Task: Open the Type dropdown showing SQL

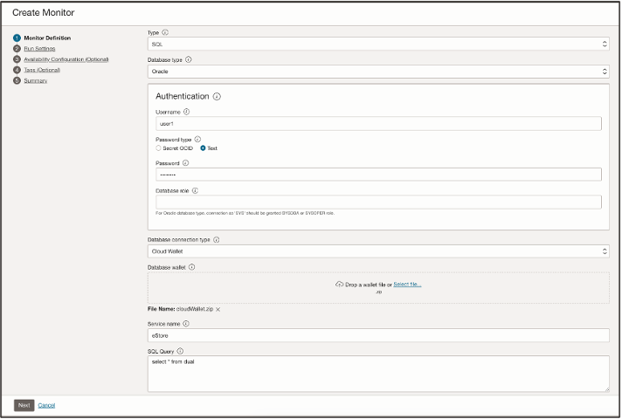Action: coord(377,44)
